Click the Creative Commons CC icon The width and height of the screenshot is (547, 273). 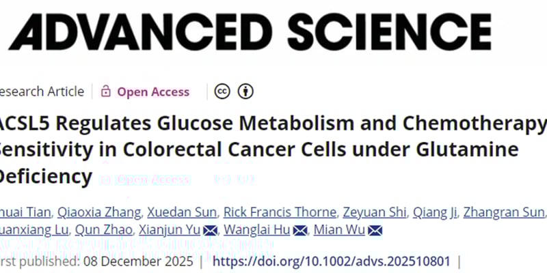tap(222, 91)
